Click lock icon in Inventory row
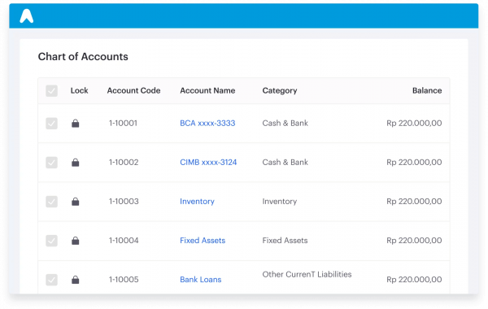This screenshot has height=309, width=488. 76,202
